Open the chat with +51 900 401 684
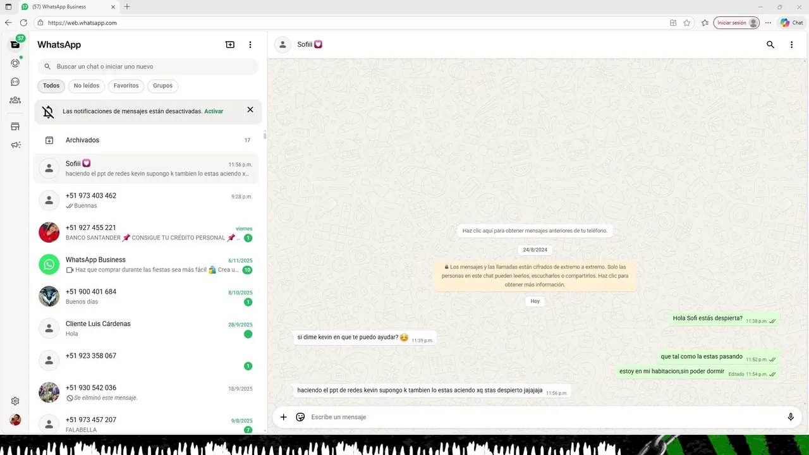The image size is (809, 455). (146, 296)
